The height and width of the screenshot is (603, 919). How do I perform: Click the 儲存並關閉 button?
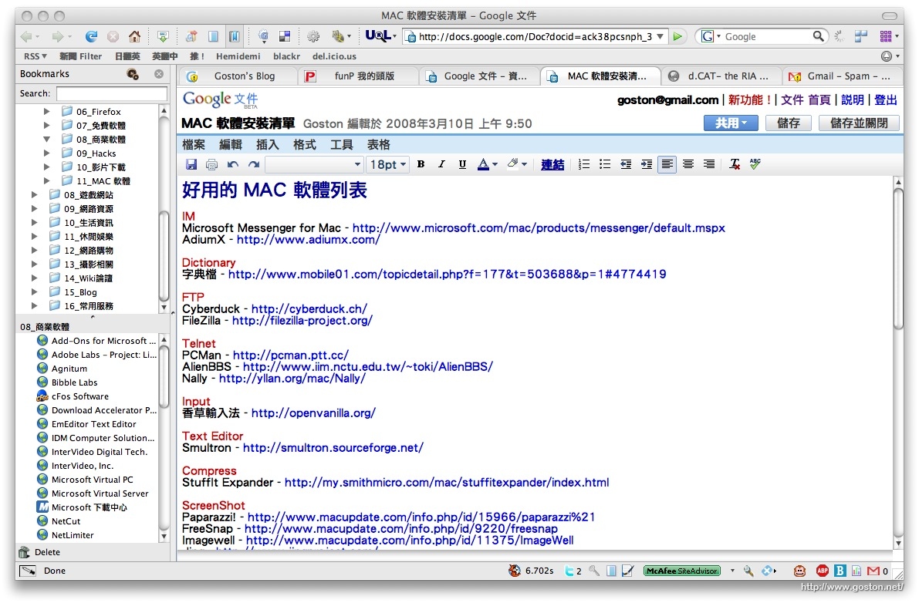point(859,123)
